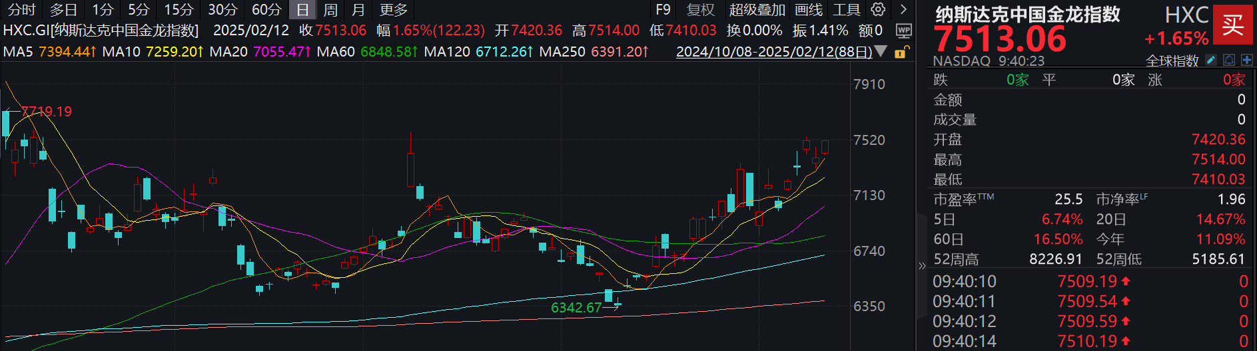Click the 09:40:12 tick row
The height and width of the screenshot is (351, 1257).
tap(1090, 321)
